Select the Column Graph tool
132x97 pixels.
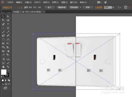[x=8, y=59]
